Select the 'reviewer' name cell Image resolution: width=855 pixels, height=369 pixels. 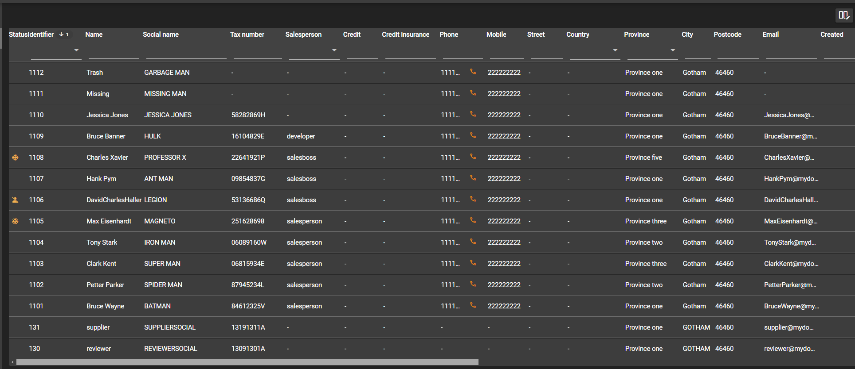(98, 349)
